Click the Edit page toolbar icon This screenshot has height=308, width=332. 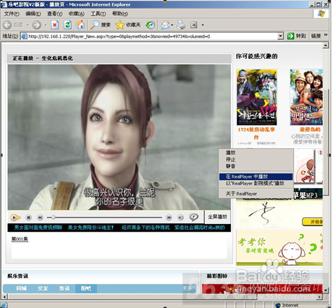click(194, 25)
